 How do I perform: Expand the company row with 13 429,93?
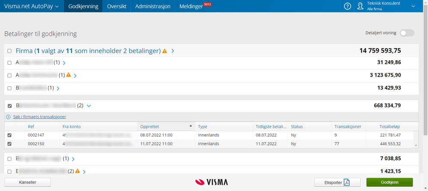[58, 88]
